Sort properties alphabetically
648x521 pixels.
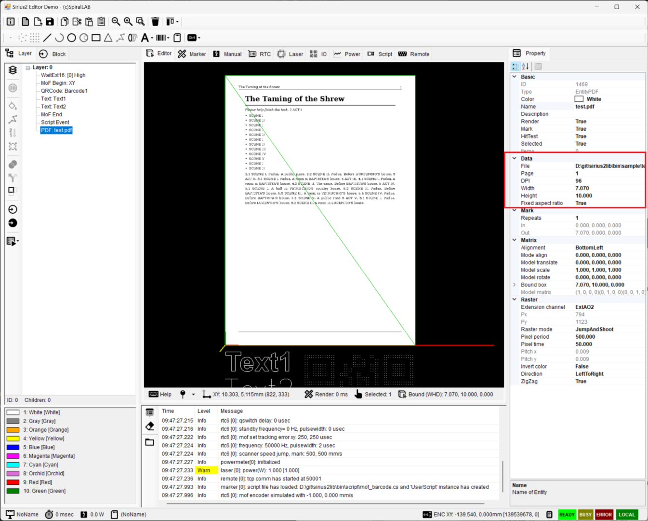click(x=525, y=67)
